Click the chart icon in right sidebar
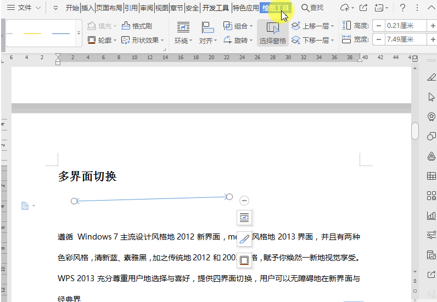437x302 pixels. [x=432, y=215]
